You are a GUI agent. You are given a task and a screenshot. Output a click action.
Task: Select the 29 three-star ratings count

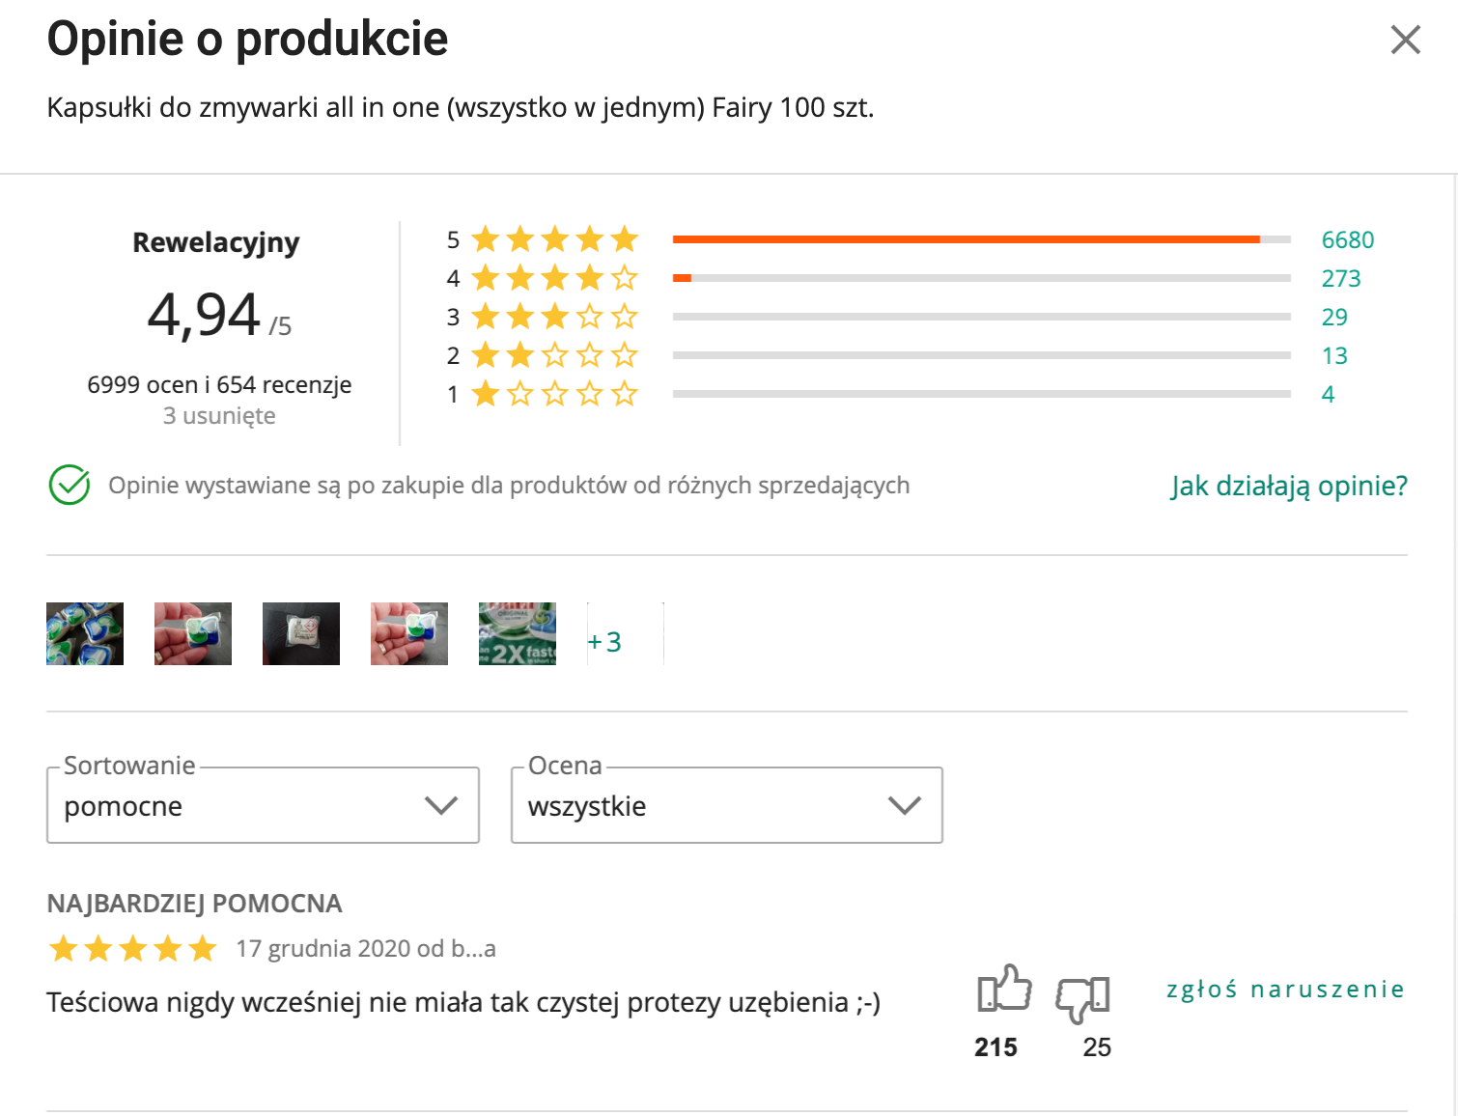coord(1334,317)
